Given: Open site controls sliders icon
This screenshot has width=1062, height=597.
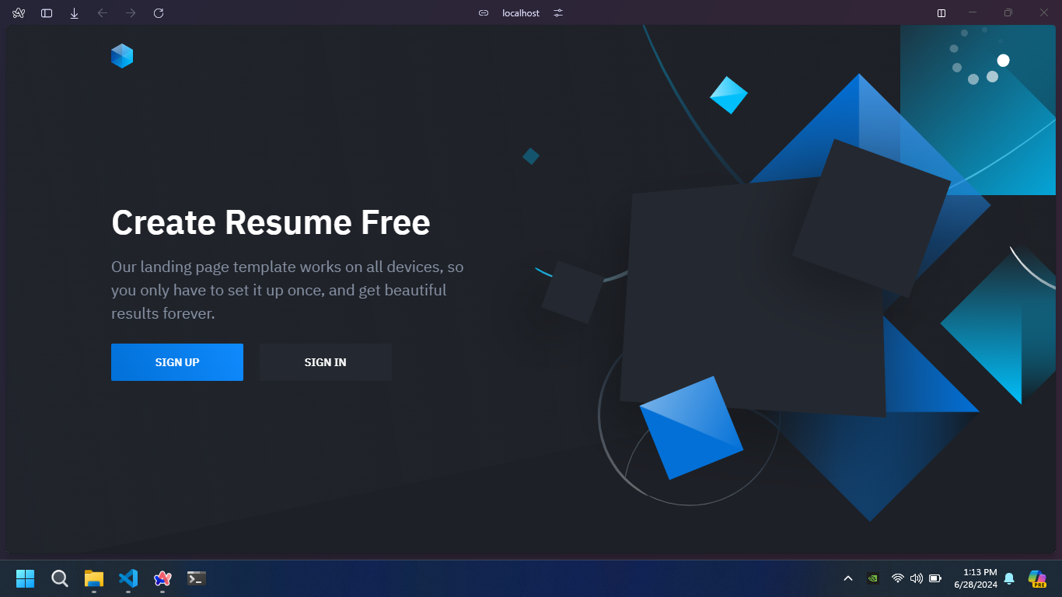Looking at the screenshot, I should click(558, 13).
